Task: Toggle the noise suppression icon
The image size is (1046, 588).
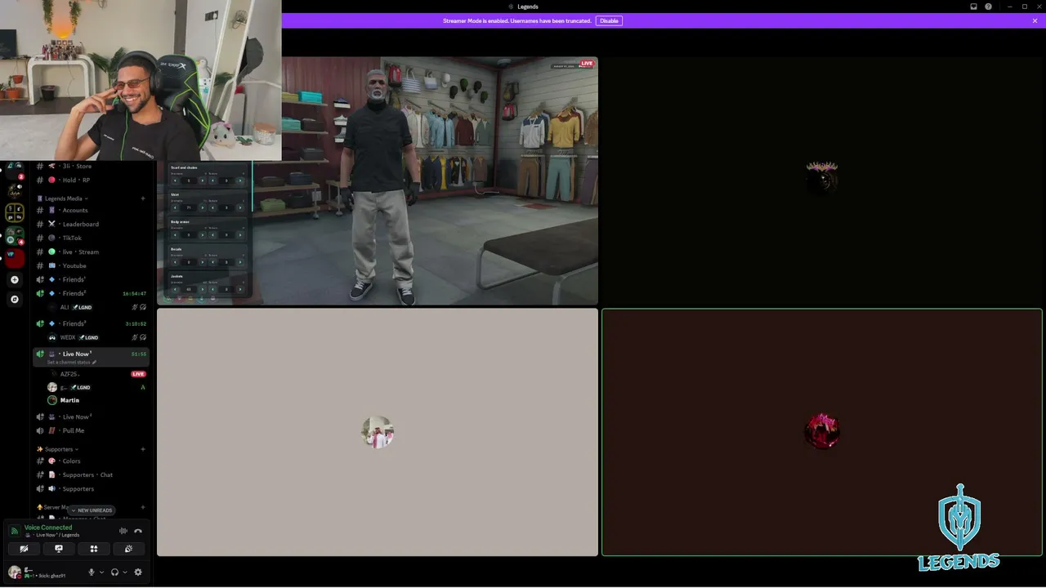Action: point(123,531)
